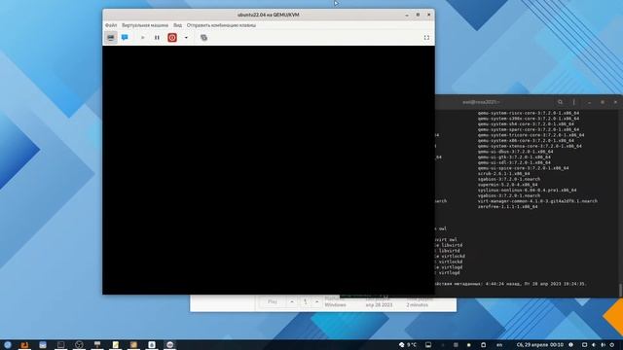This screenshot has height=350, width=623.
Task: Open the Вид menu
Action: click(x=177, y=25)
